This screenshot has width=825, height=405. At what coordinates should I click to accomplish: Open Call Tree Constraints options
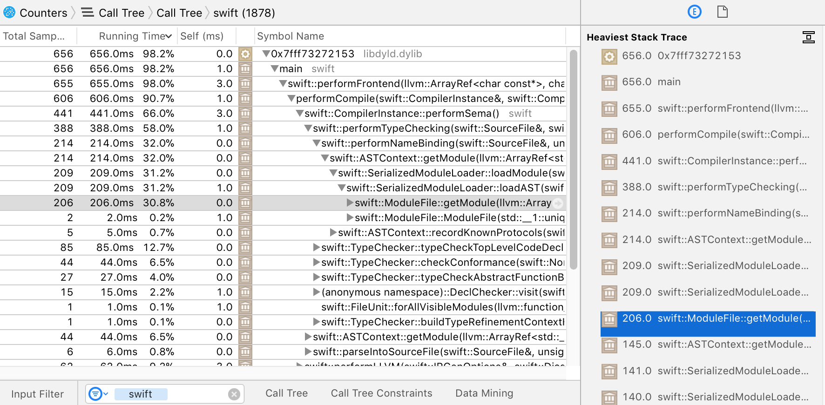(x=381, y=393)
